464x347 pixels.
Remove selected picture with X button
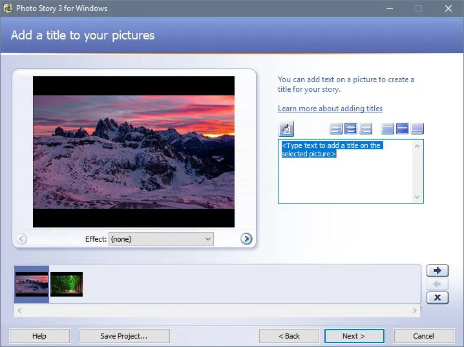coord(438,298)
